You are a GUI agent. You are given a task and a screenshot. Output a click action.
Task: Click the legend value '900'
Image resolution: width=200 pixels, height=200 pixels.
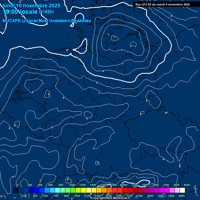(66, 196)
